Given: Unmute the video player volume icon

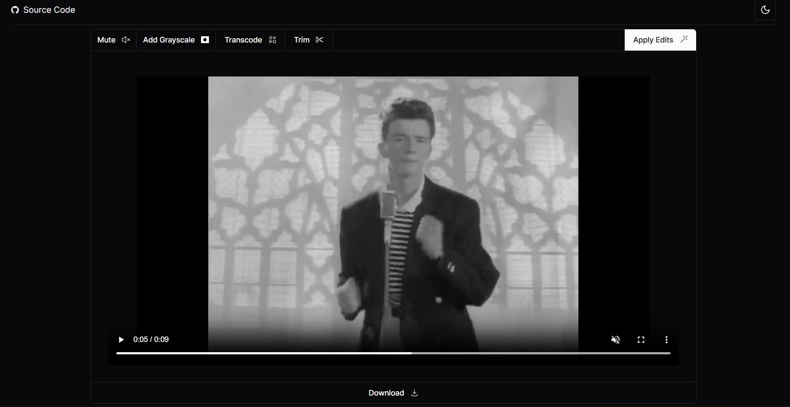Looking at the screenshot, I should pos(615,339).
